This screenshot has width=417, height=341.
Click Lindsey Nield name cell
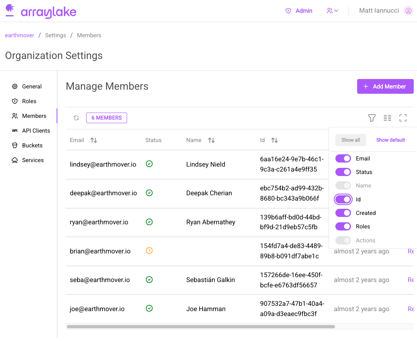(x=205, y=165)
